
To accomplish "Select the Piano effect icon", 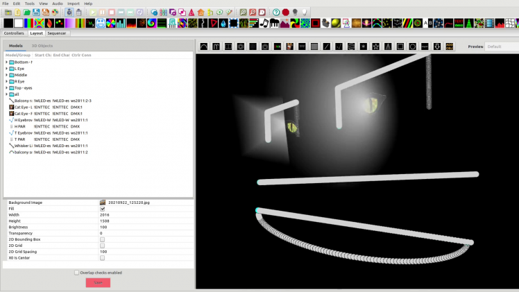I will coord(274,23).
